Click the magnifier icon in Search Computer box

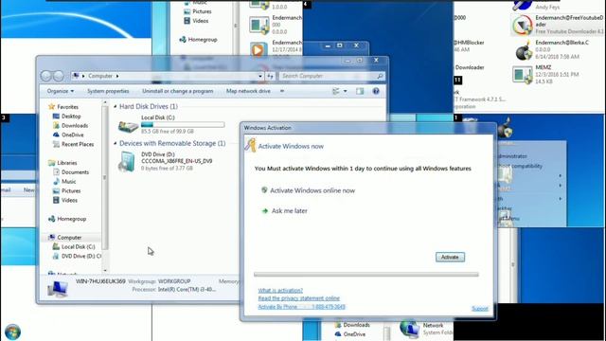click(380, 76)
